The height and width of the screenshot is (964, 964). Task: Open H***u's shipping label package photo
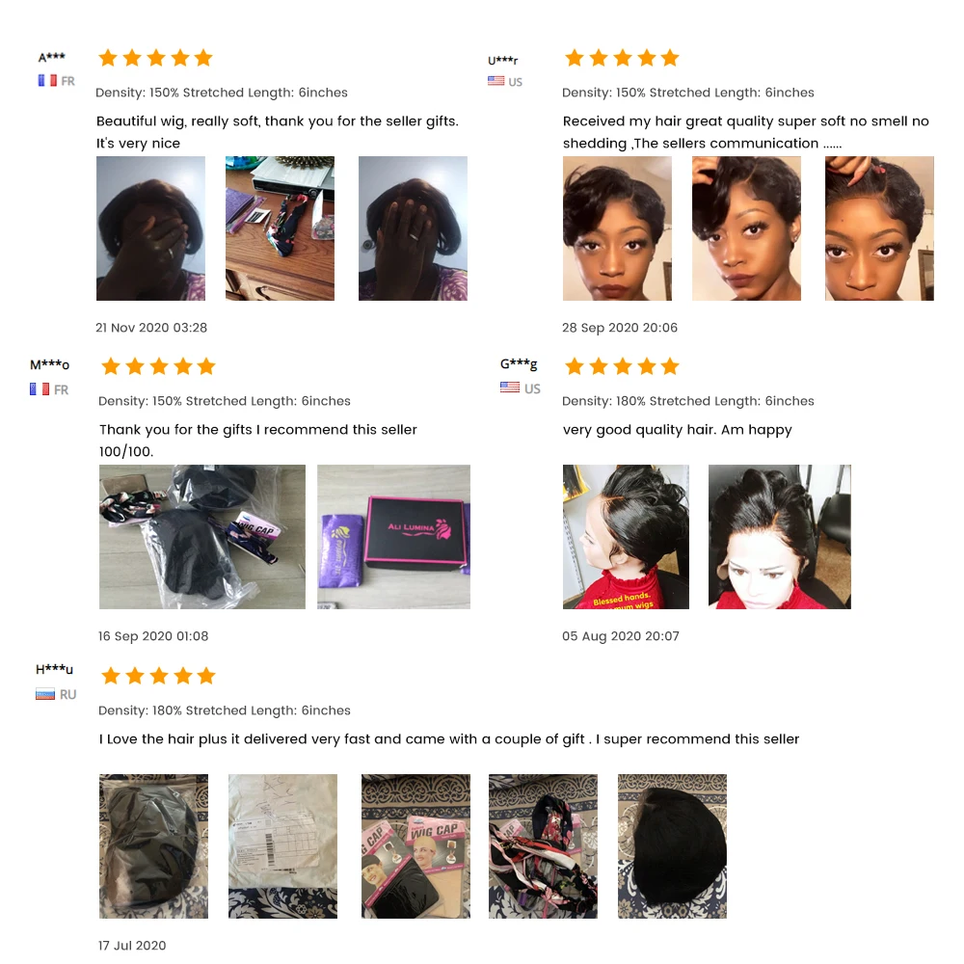click(282, 846)
